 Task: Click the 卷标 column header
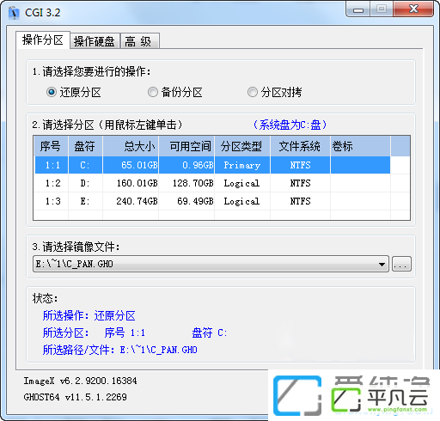360,146
